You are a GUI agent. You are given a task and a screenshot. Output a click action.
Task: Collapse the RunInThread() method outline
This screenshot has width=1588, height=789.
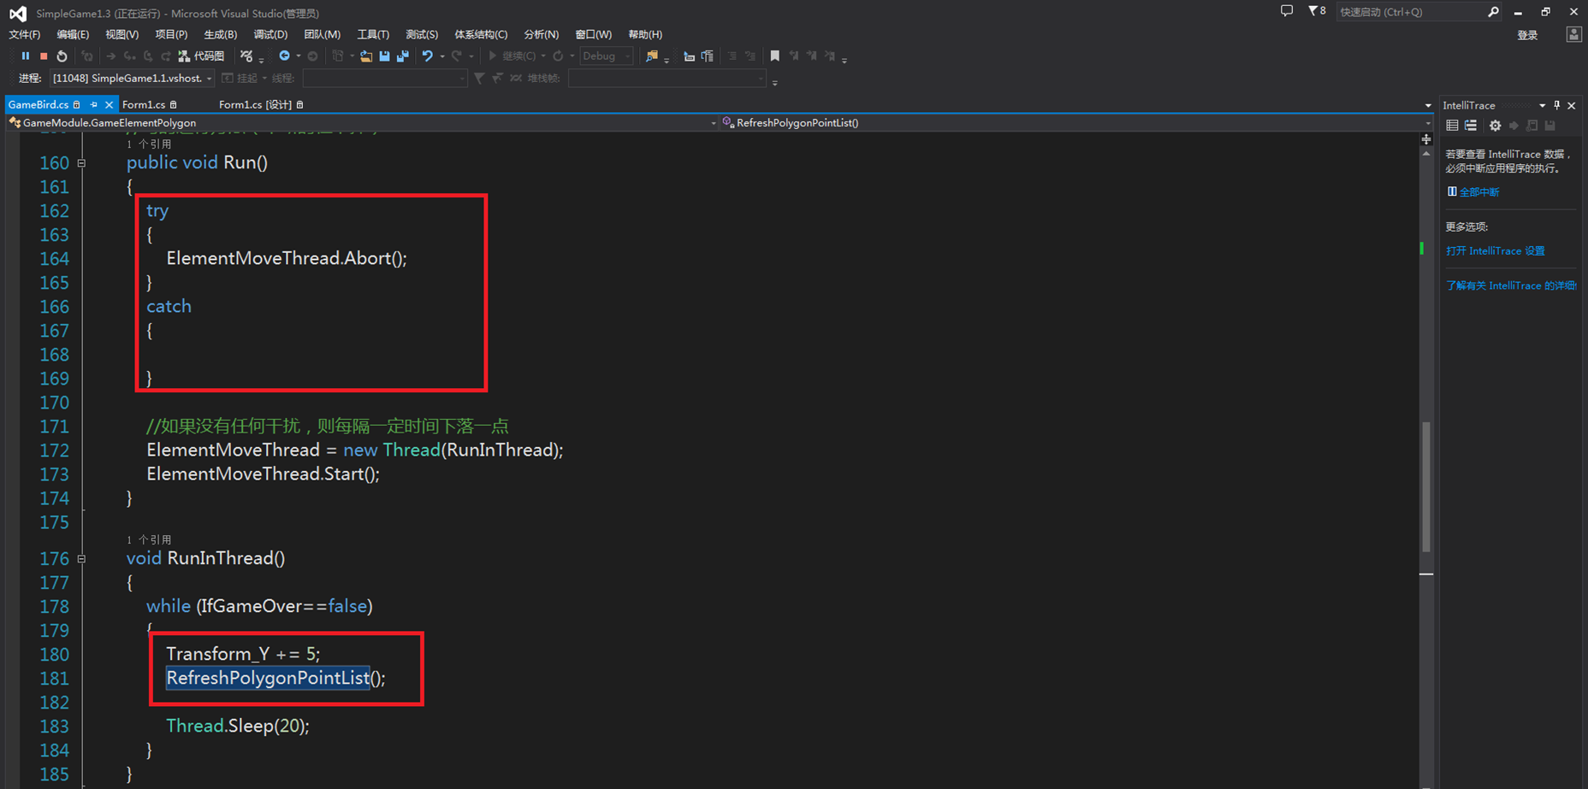(x=81, y=558)
